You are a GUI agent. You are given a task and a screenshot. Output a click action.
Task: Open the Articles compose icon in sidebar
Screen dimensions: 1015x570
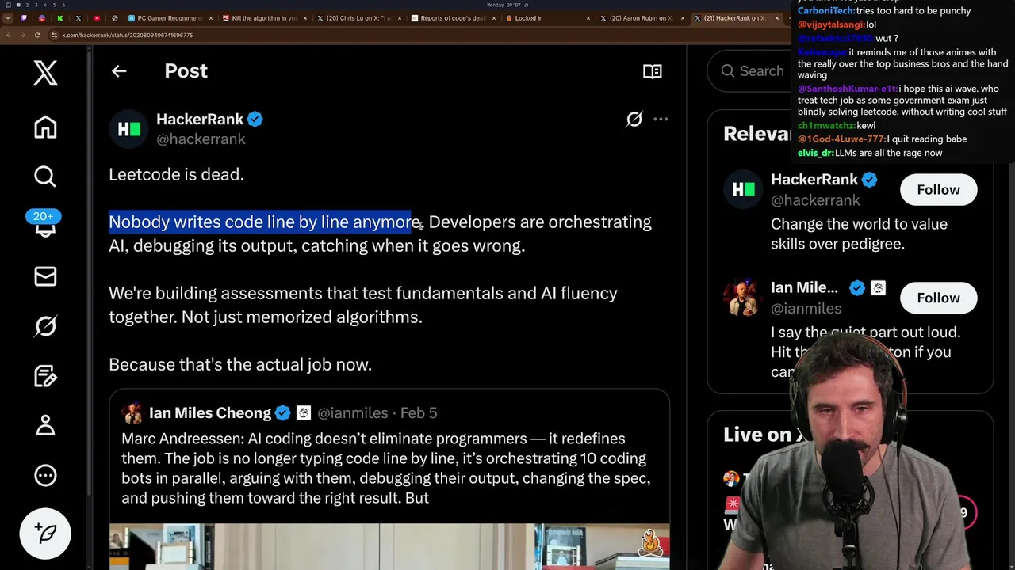(45, 375)
